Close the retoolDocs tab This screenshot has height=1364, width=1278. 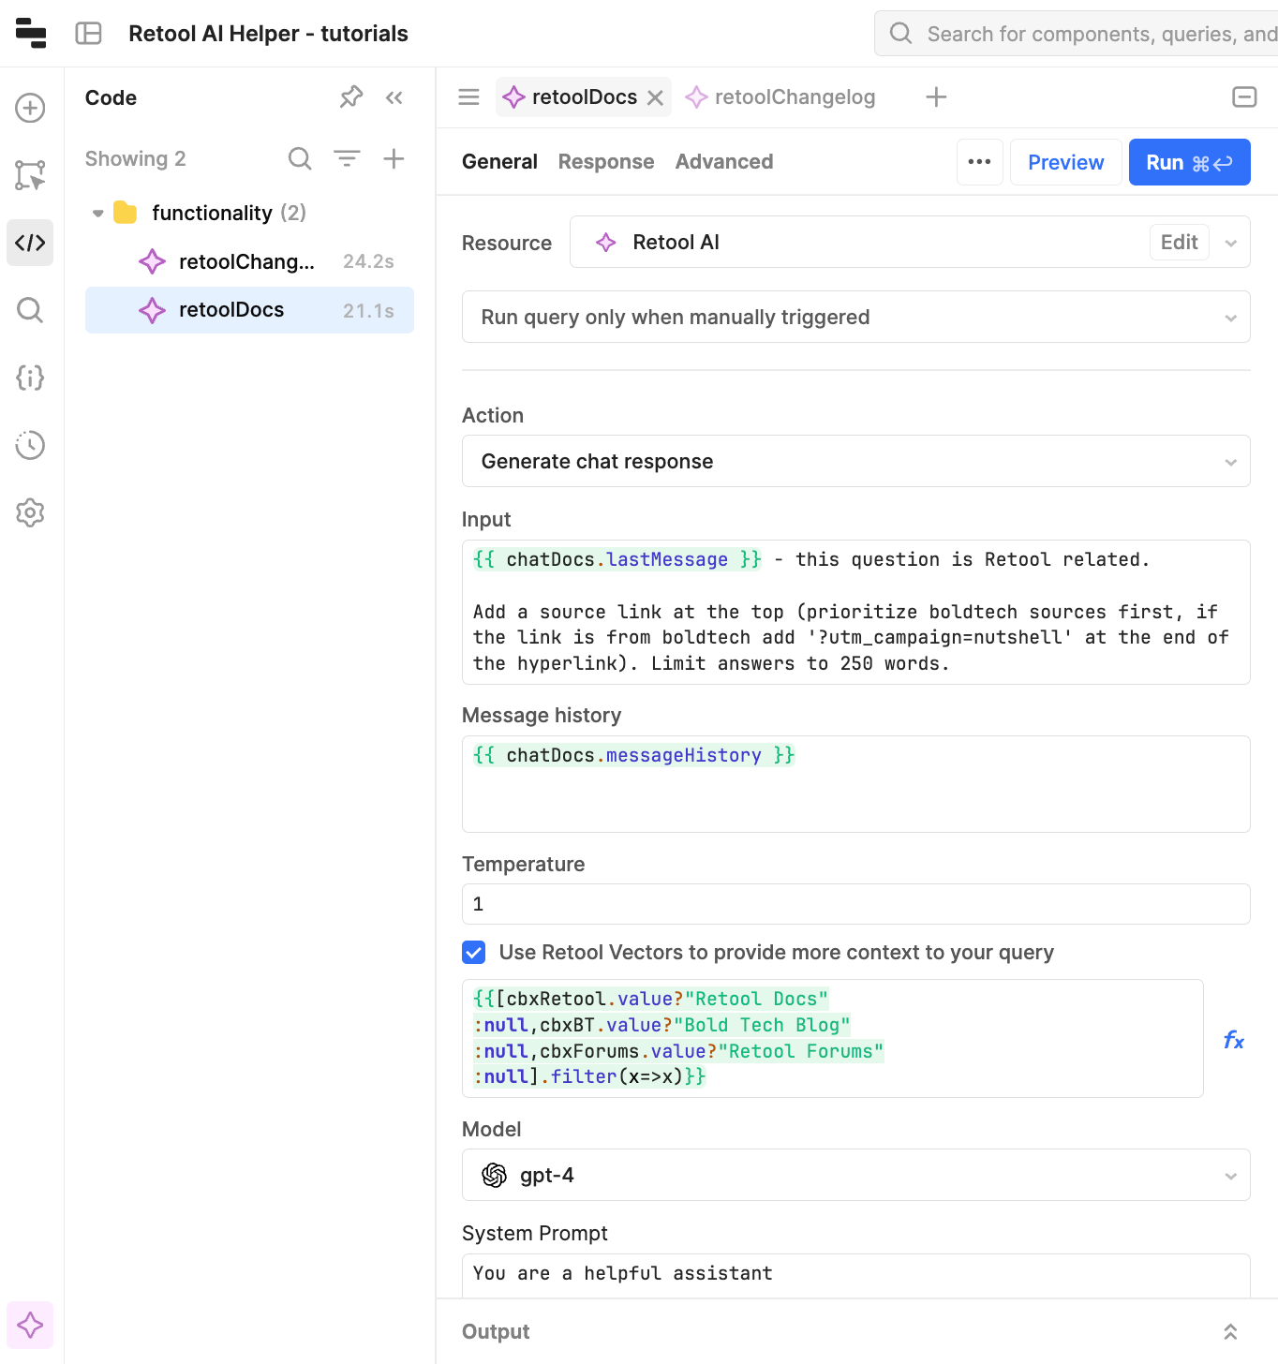[656, 97]
